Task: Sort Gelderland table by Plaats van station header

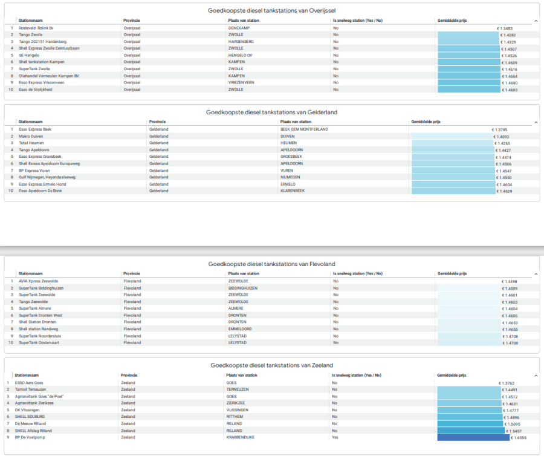Action: pyautogui.click(x=296, y=122)
